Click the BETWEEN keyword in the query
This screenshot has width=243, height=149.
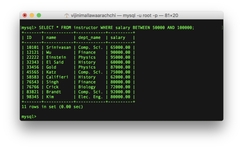[x=142, y=27]
